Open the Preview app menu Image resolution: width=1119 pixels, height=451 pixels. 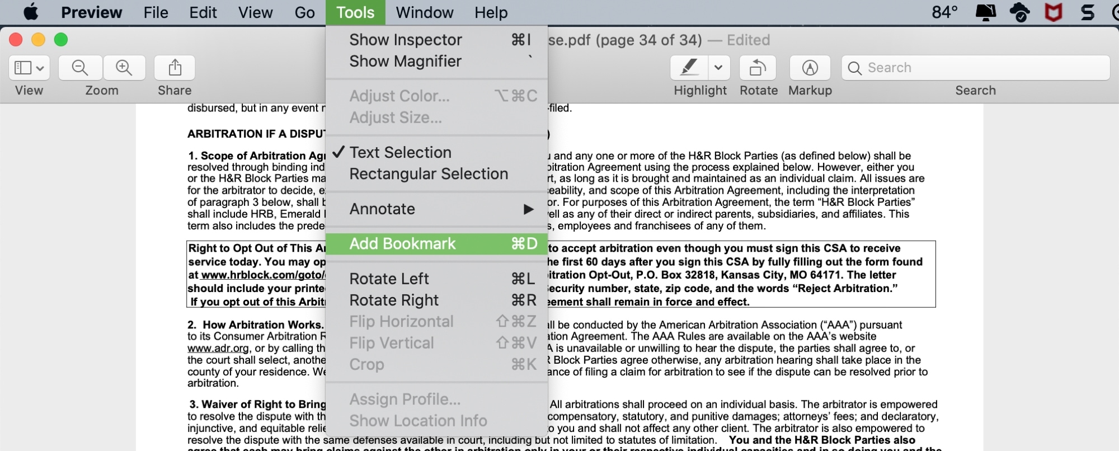[91, 12]
